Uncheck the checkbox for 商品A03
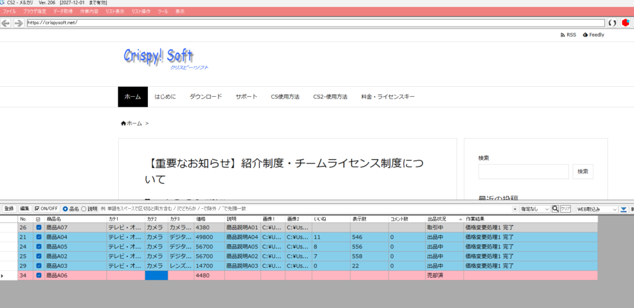Viewport: 634px width, 308px height. (x=39, y=266)
